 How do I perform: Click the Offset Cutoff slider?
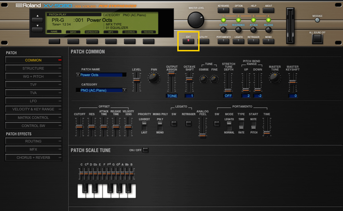tap(79, 127)
